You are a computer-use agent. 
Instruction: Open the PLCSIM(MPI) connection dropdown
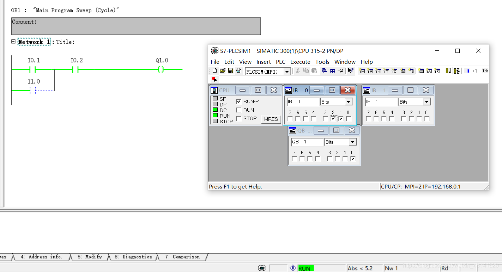click(x=287, y=72)
